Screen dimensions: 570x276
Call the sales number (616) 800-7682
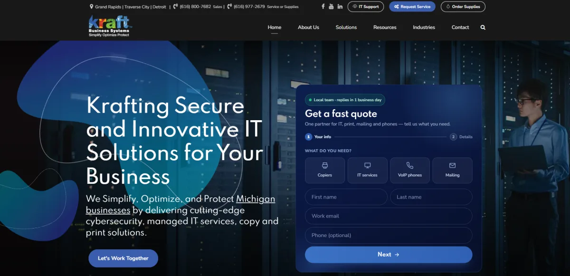[195, 7]
